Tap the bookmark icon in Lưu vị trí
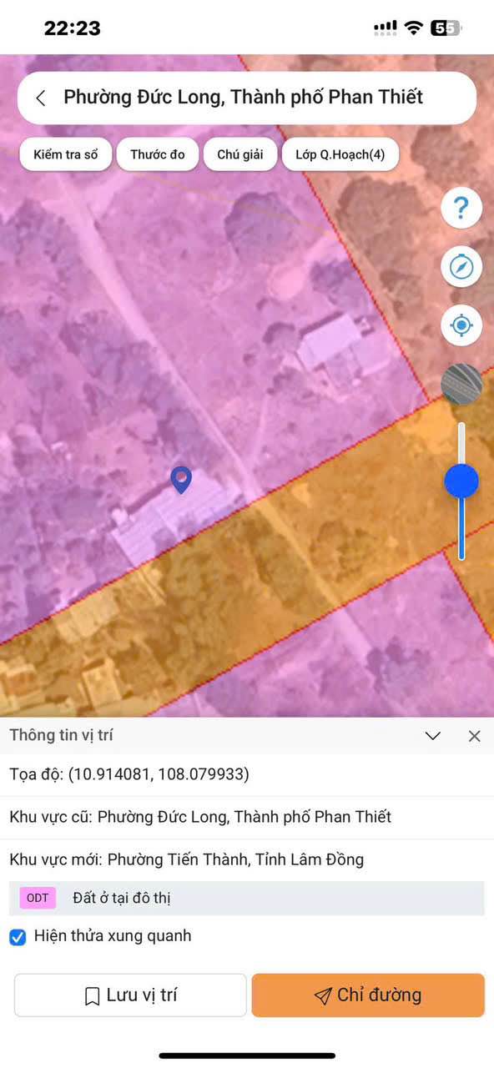 click(93, 996)
